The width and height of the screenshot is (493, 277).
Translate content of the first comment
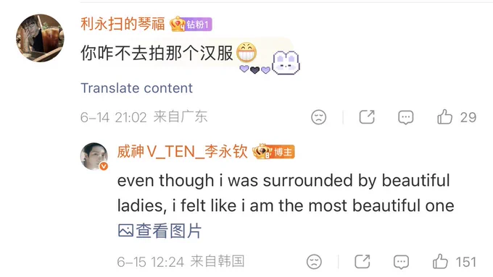click(x=136, y=88)
